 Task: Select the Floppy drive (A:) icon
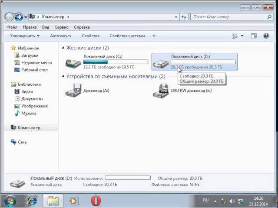[x=73, y=91]
